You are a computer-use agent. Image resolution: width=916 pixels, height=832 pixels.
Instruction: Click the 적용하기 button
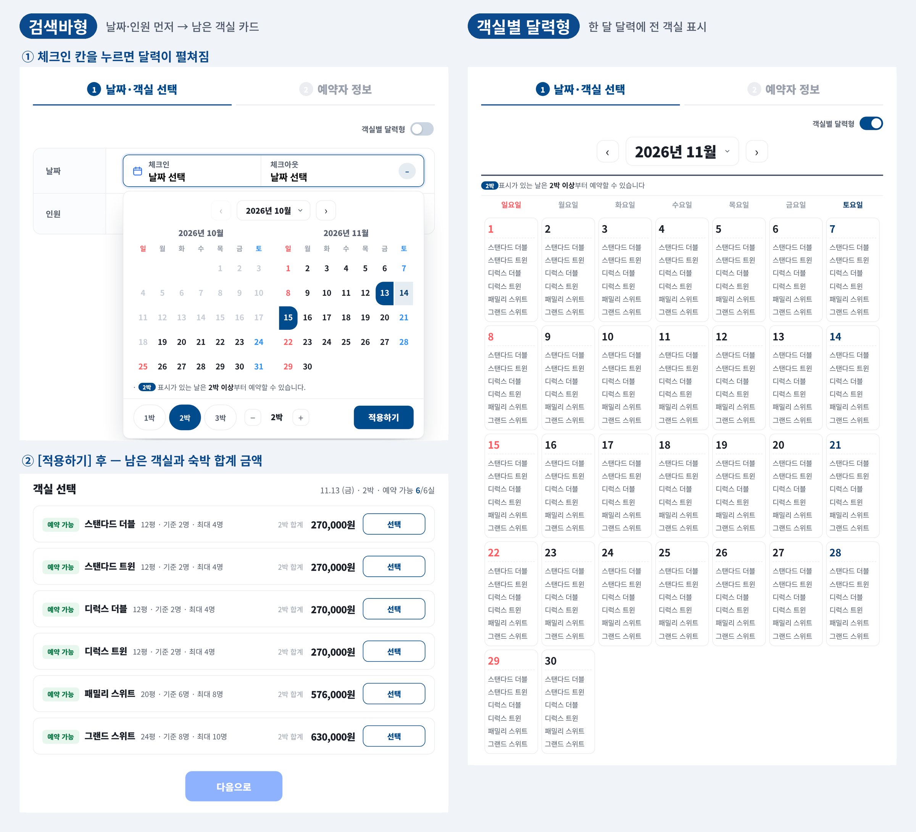pos(384,418)
